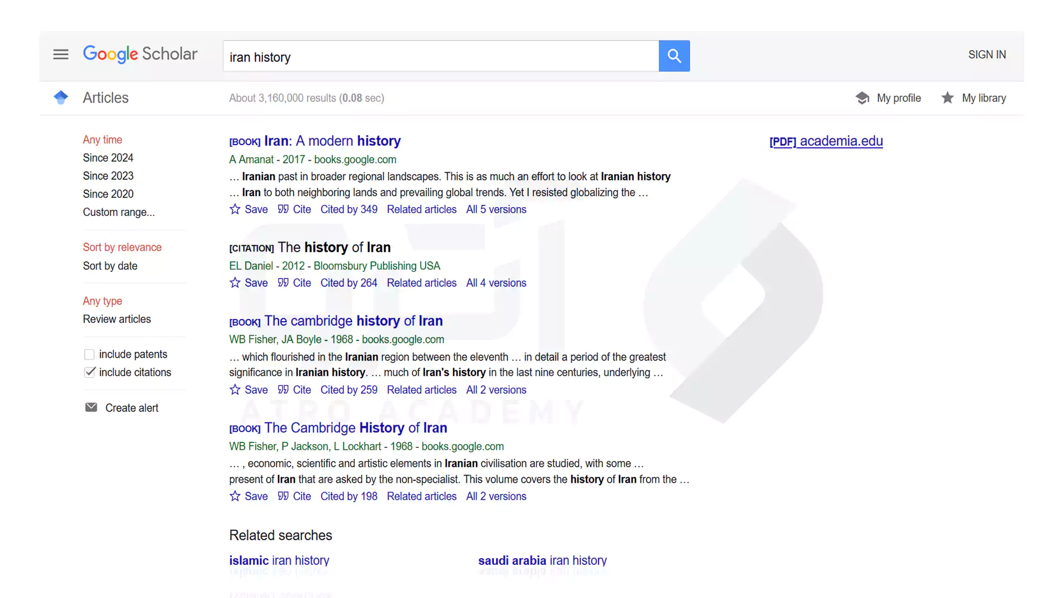Open the hamburger menu icon

tap(61, 54)
